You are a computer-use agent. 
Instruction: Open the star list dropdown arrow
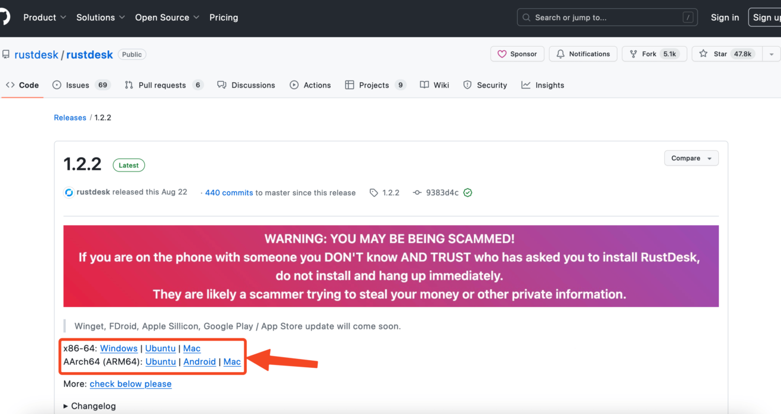coord(771,54)
